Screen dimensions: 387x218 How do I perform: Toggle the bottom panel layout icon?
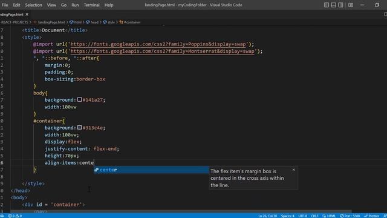[333, 5]
